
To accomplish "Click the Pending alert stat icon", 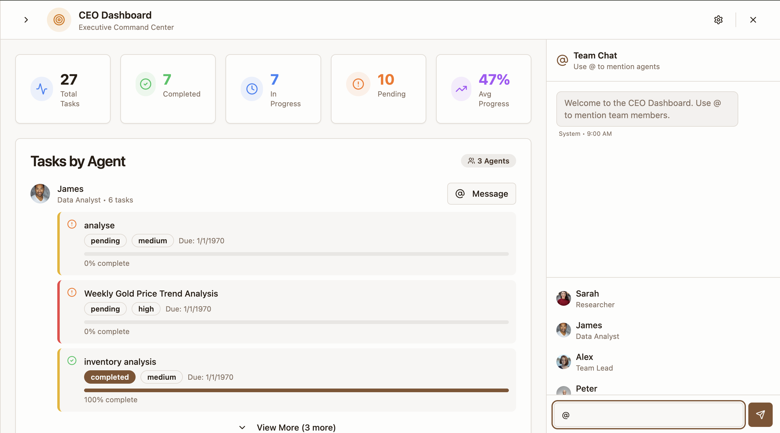I will pos(358,84).
